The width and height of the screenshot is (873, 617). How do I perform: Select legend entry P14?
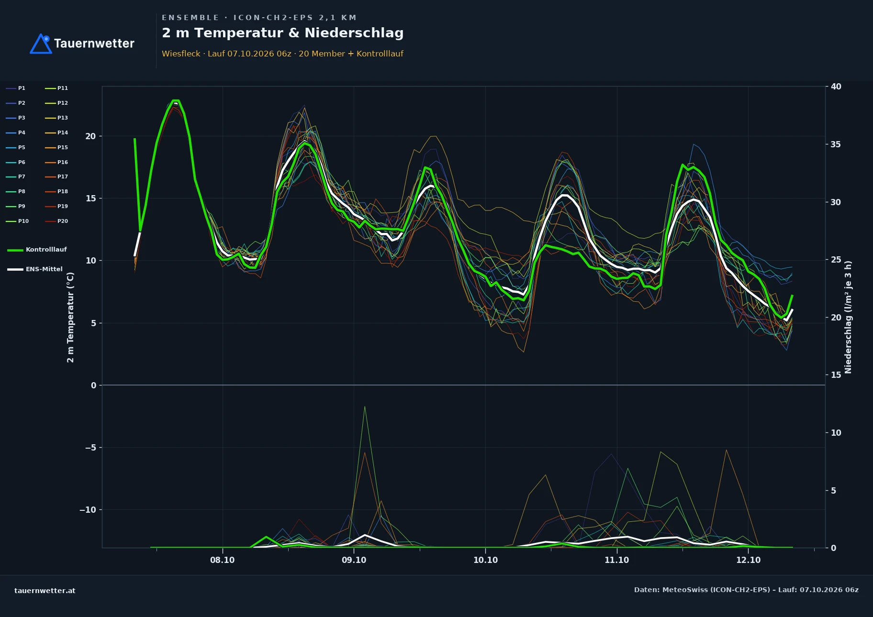(56, 132)
